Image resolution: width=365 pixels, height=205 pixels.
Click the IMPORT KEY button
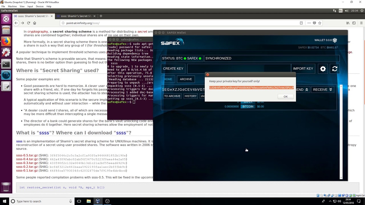[303, 69]
